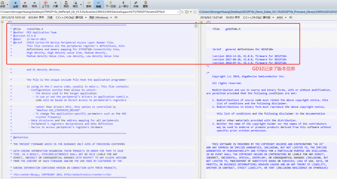Click into the GD32F10x right path field
This screenshot has height=179, width=337.
[x=268, y=12]
